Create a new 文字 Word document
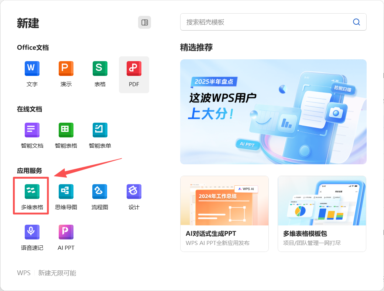This screenshot has width=384, height=291. [x=32, y=69]
